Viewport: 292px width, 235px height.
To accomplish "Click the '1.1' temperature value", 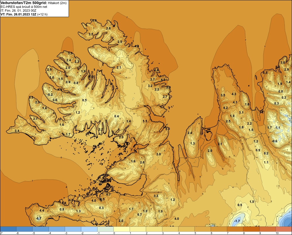I will click(x=266, y=162).
